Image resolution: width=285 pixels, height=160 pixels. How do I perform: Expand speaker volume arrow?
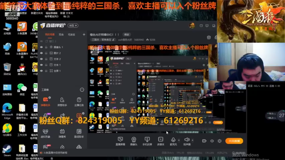click(x=192, y=140)
